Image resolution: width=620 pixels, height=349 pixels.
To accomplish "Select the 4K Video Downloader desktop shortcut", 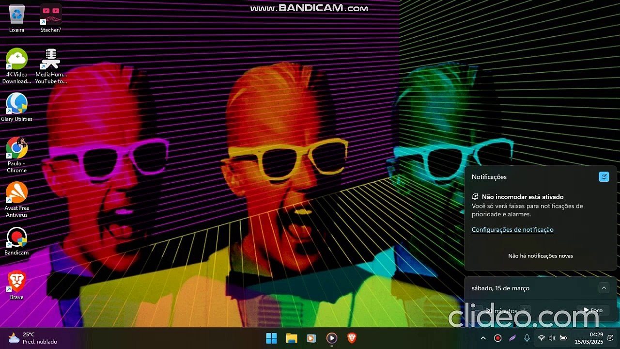I will coord(16,66).
